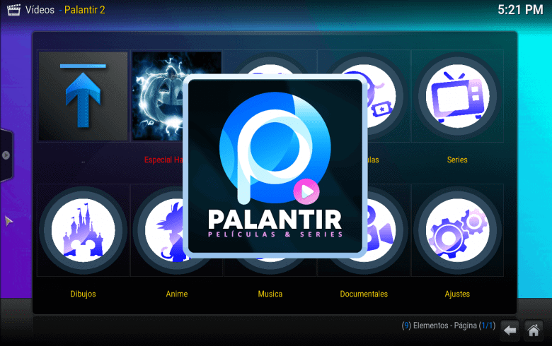Expand the left side panel tab
552x346 pixels.
[x=6, y=155]
